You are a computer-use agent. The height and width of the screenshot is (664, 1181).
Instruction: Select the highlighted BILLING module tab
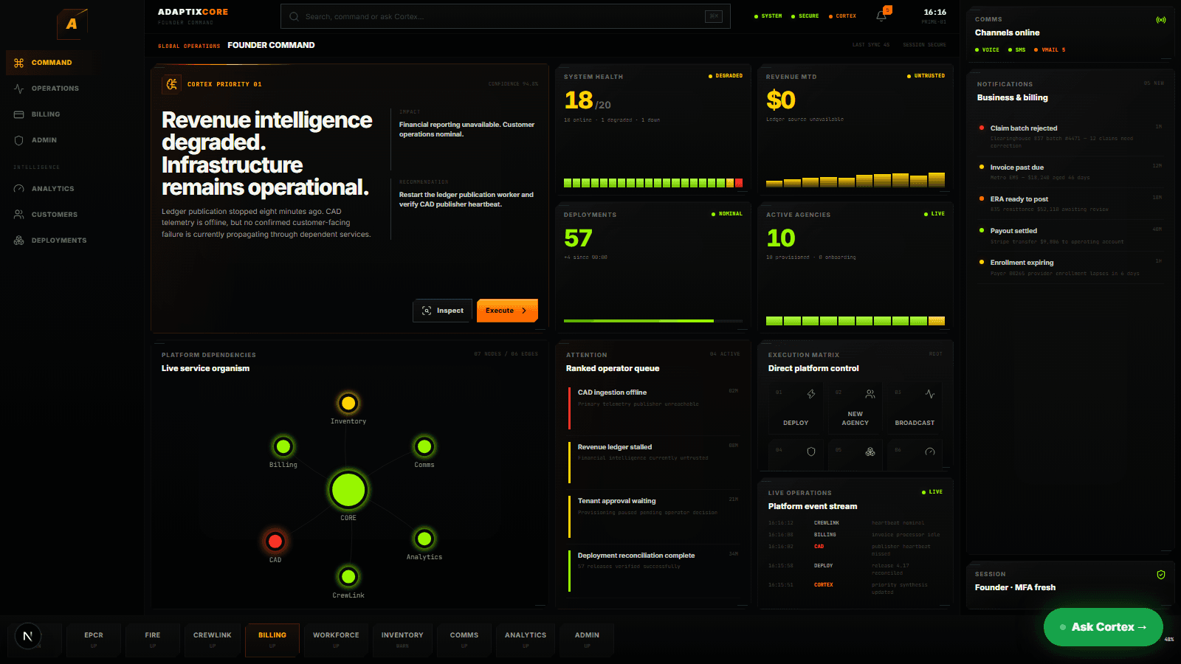[x=272, y=640]
